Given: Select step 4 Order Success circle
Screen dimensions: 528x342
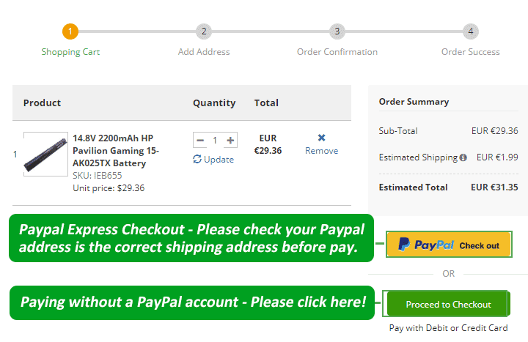Looking at the screenshot, I should point(471,31).
